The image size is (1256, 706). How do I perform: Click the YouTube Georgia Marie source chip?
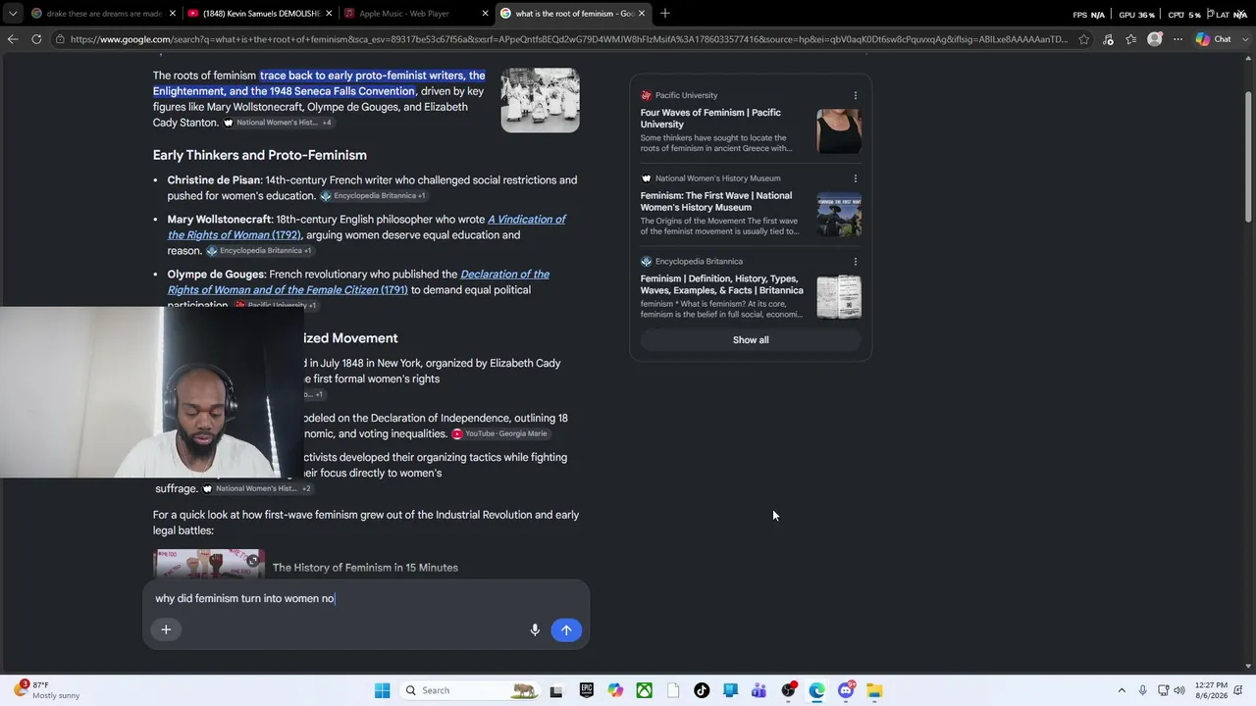pyautogui.click(x=499, y=433)
